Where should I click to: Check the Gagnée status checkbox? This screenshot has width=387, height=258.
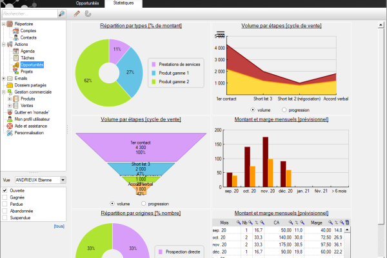6,197
